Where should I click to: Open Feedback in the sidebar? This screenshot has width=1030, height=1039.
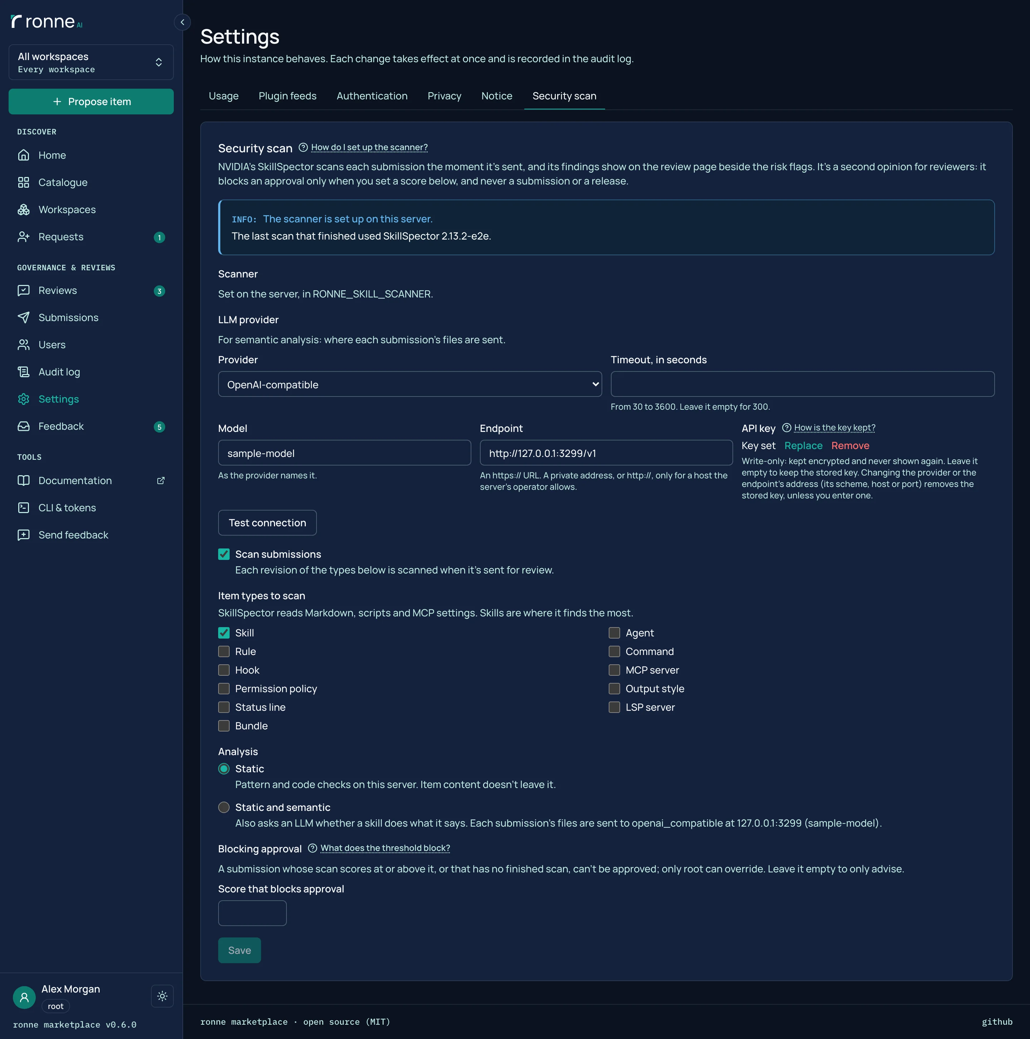91,427
